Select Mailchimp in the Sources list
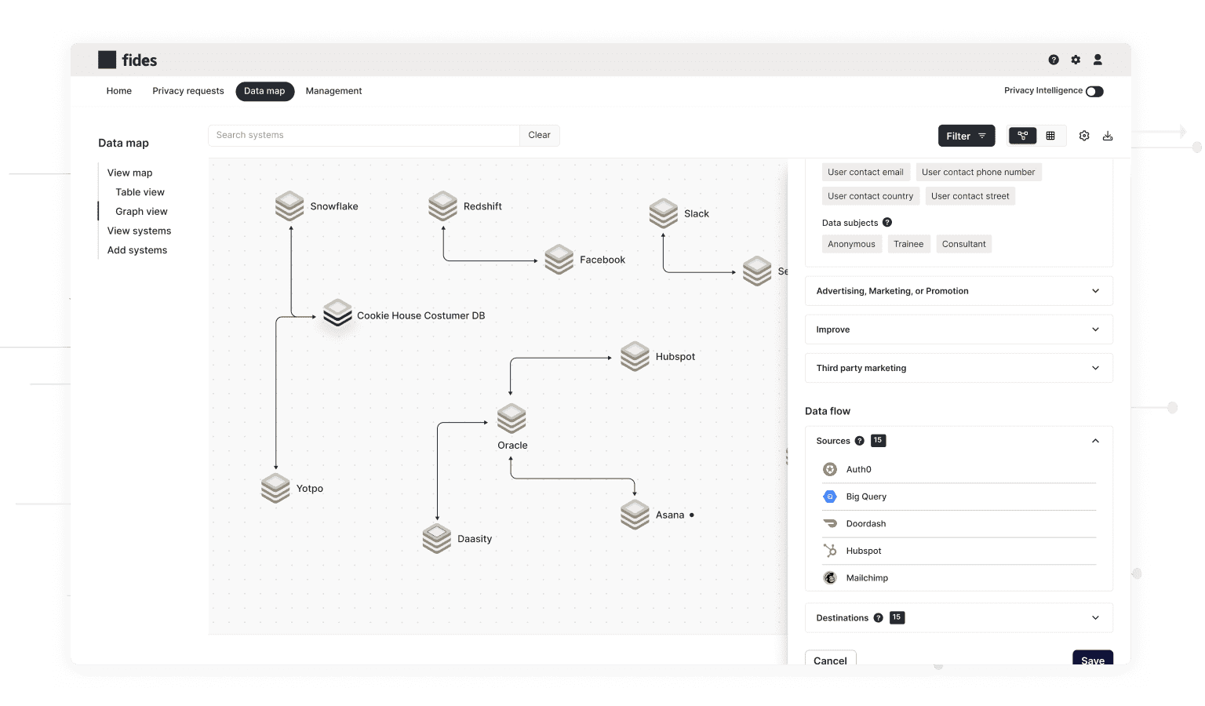The width and height of the screenshot is (1205, 706). [959, 578]
